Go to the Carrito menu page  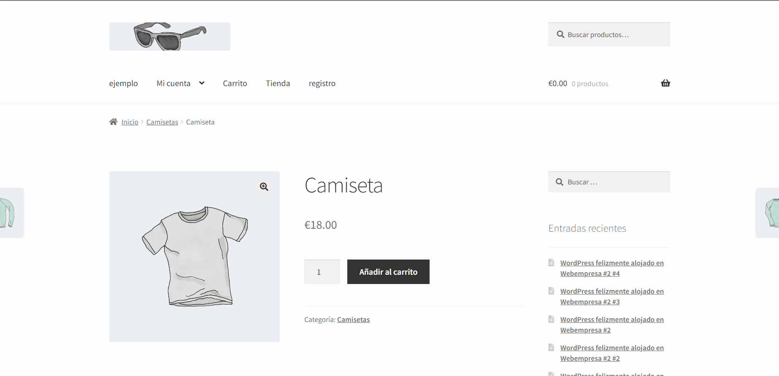[x=235, y=84]
